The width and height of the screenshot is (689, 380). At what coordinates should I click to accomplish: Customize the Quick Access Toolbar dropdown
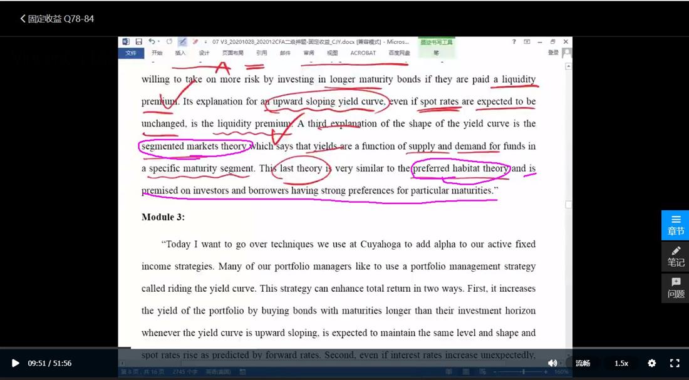[x=205, y=42]
